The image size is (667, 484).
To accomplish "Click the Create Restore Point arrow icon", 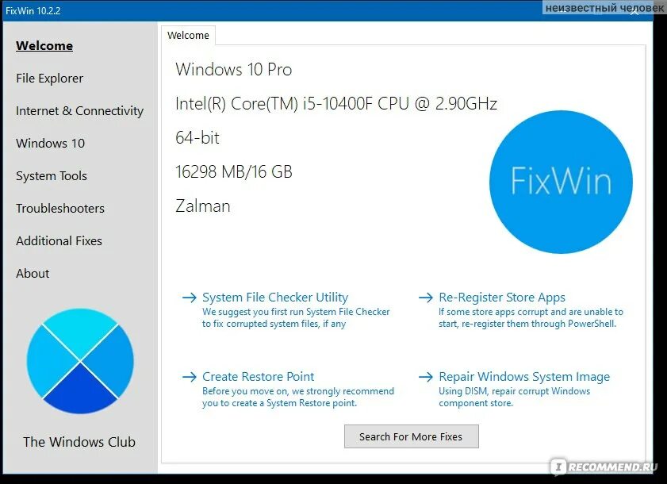I will (x=190, y=377).
